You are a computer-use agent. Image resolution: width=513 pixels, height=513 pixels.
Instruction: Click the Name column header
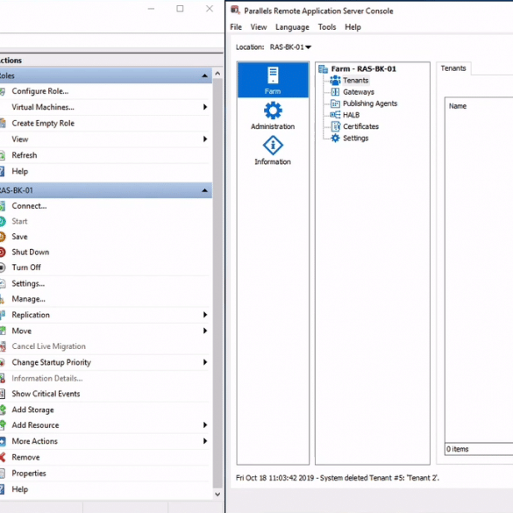[458, 106]
